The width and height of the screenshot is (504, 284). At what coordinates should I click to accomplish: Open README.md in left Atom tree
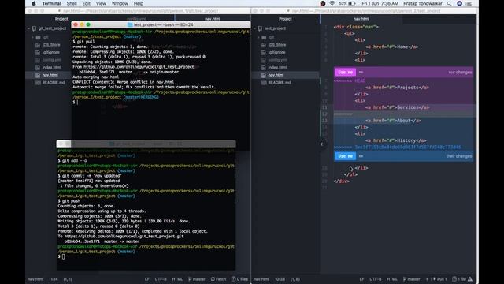pyautogui.click(x=54, y=82)
